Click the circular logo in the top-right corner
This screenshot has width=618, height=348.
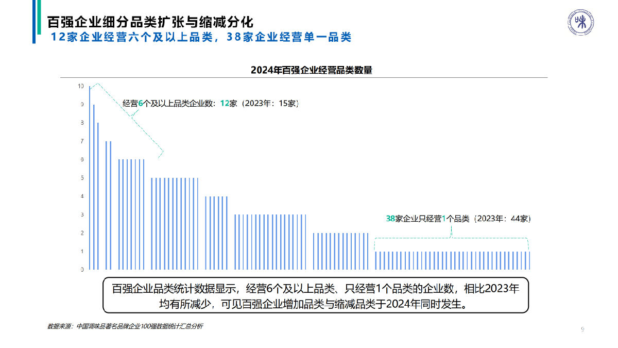pos(580,22)
